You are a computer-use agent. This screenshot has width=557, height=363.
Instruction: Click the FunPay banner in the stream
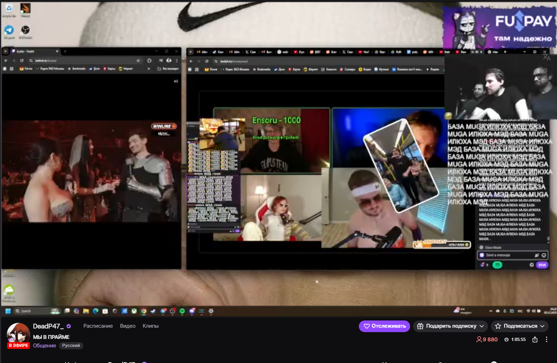(x=500, y=27)
